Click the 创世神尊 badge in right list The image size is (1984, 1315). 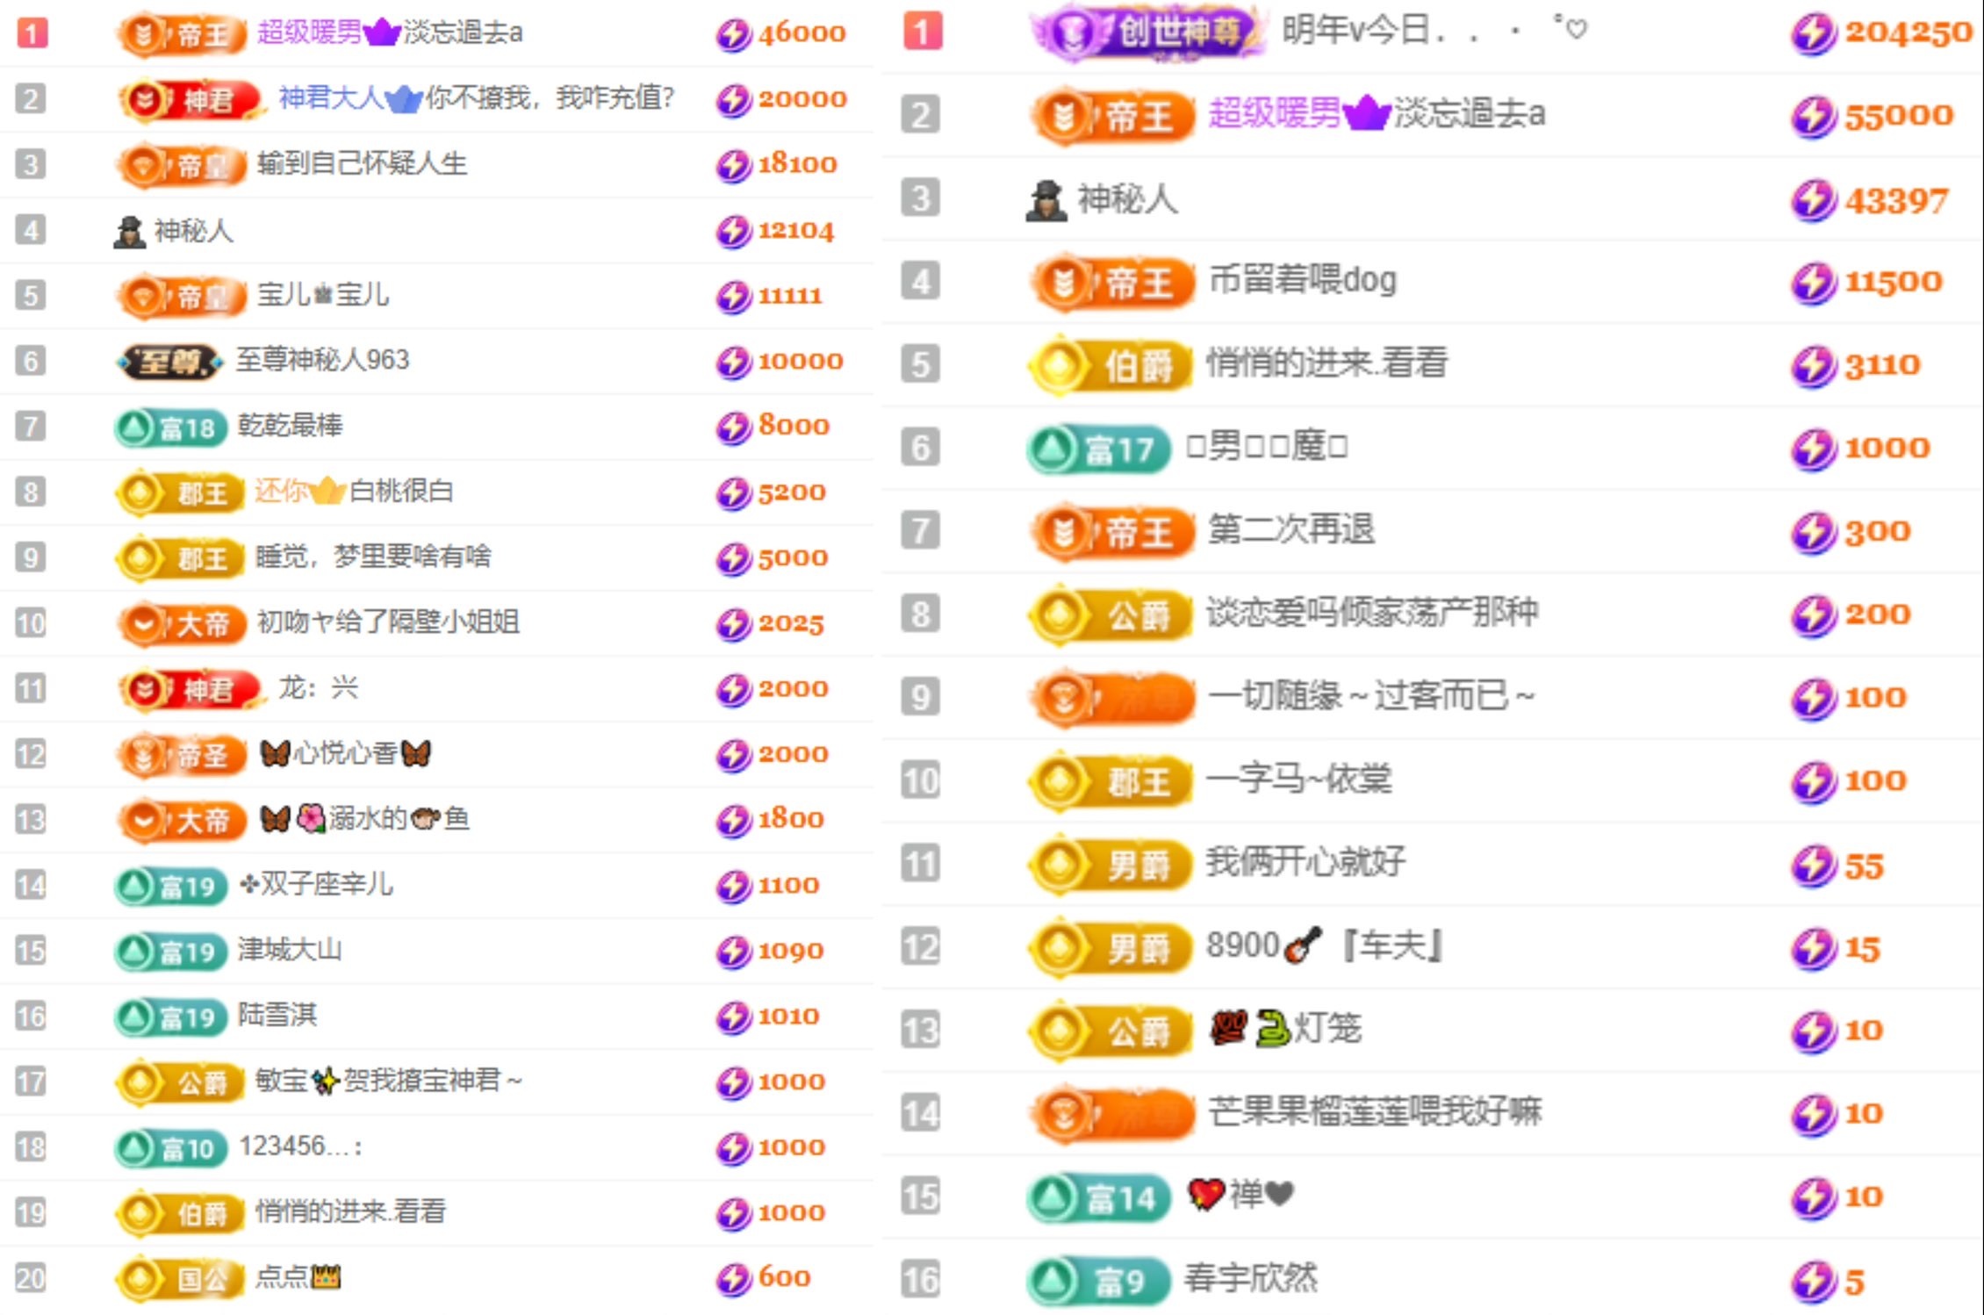coord(1148,32)
